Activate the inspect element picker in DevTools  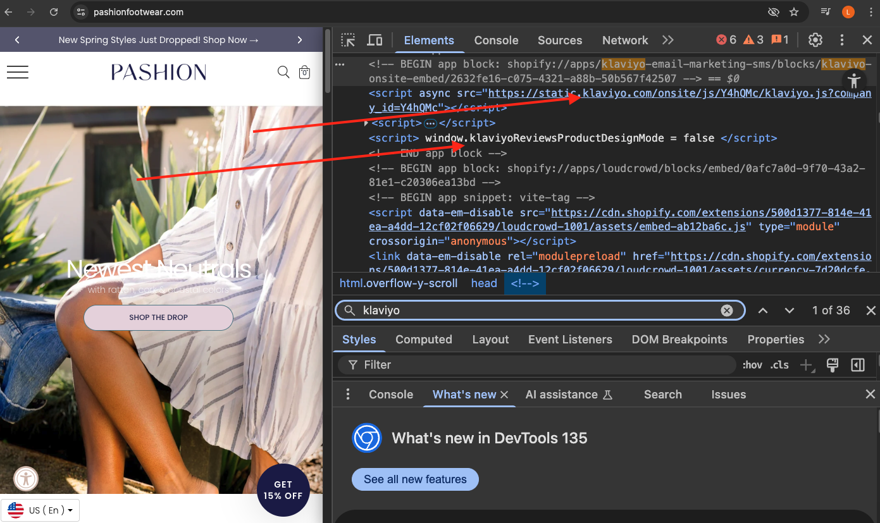(348, 40)
